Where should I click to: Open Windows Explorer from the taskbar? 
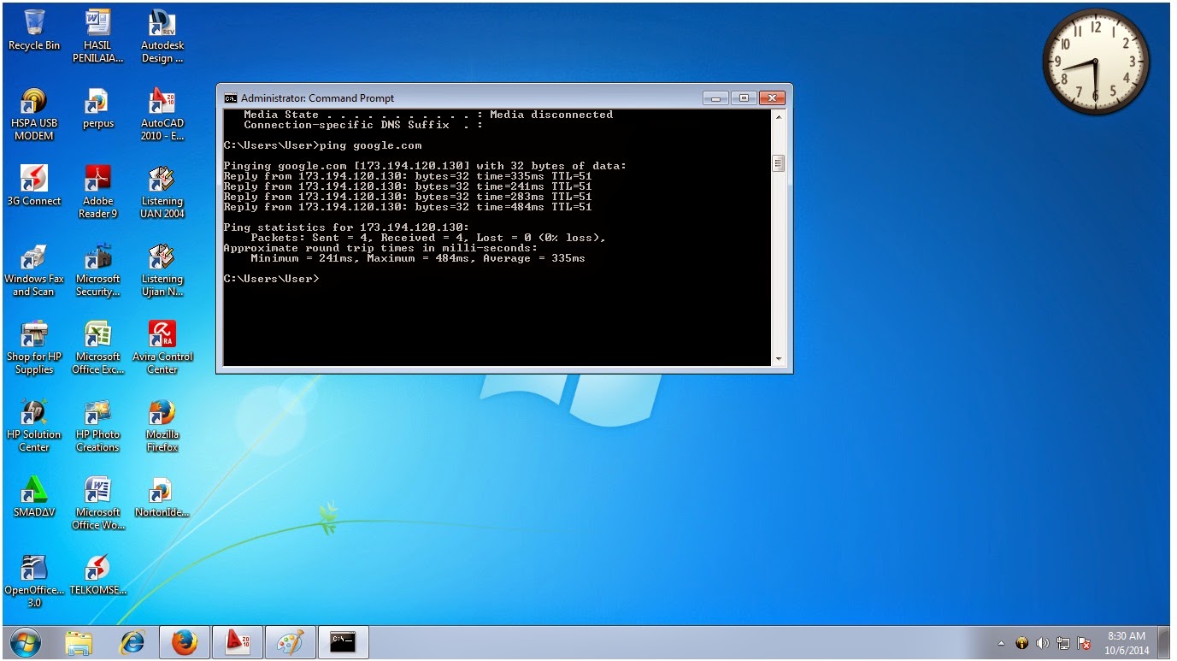[x=78, y=641]
